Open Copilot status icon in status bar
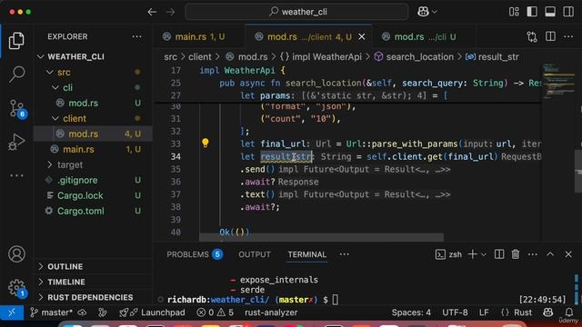Viewport: 582px width, 327px height. [547, 312]
